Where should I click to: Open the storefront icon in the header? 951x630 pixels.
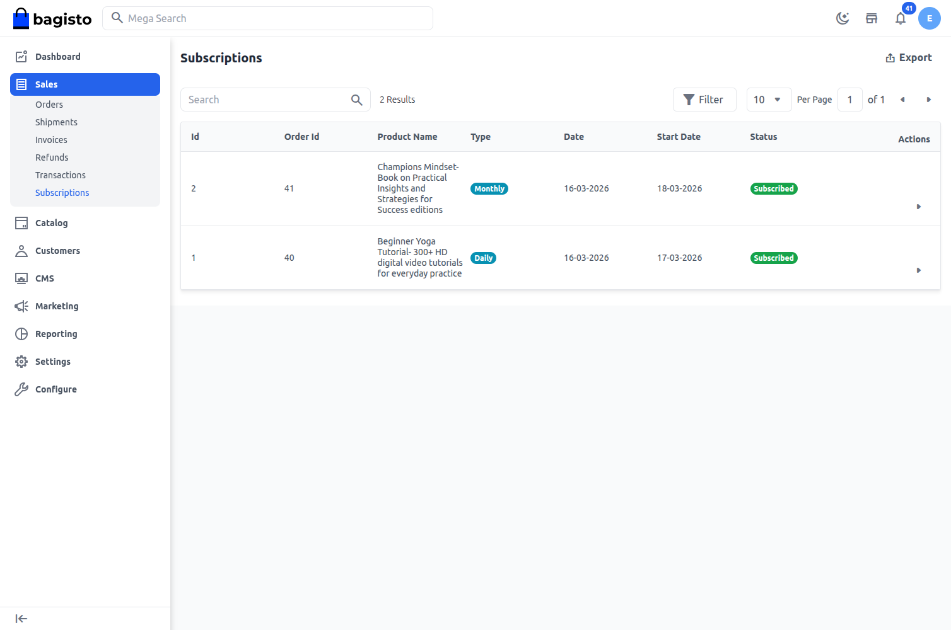click(872, 18)
